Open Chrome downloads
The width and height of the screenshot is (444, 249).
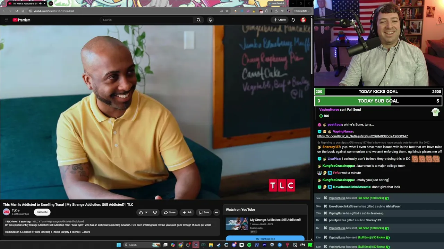(x=276, y=11)
